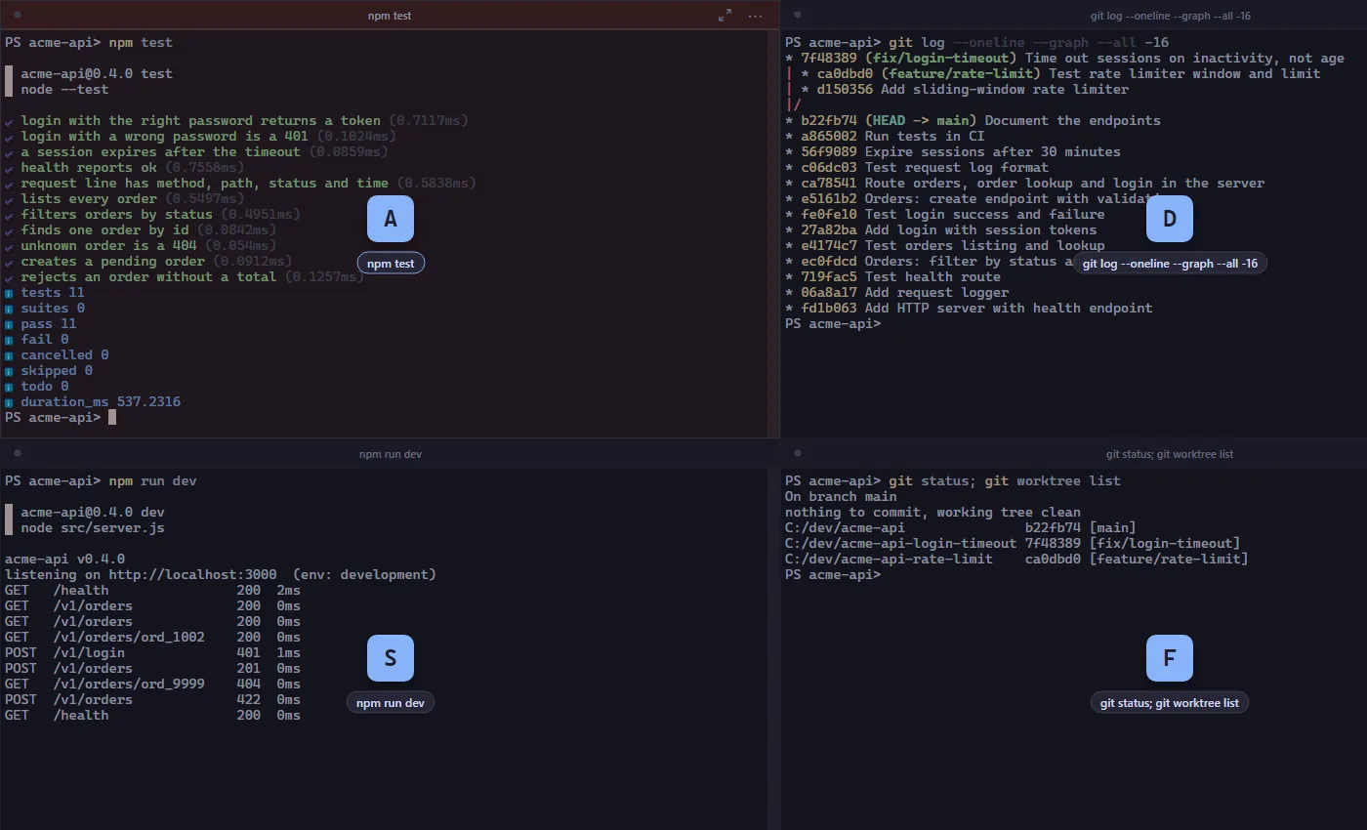Viewport: 1367px width, 830px height.
Task: Click 'login with the right password returns a token'
Action: [x=200, y=121]
